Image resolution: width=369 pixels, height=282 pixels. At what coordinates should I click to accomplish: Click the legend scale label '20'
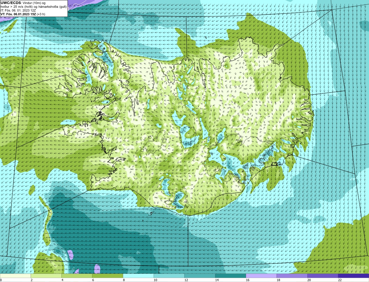click(309, 280)
